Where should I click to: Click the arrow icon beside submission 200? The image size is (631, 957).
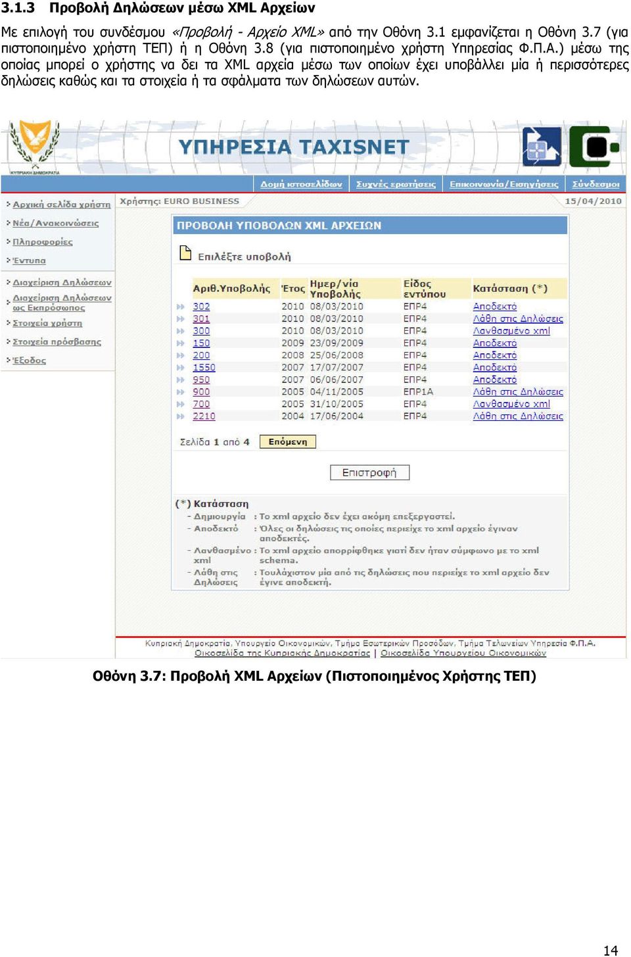click(x=181, y=355)
